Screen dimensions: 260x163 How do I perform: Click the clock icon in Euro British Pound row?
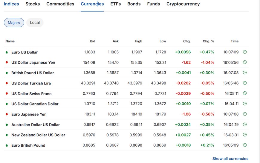[x=245, y=145]
